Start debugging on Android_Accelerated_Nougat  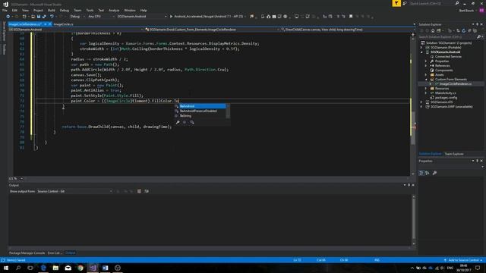207,17
